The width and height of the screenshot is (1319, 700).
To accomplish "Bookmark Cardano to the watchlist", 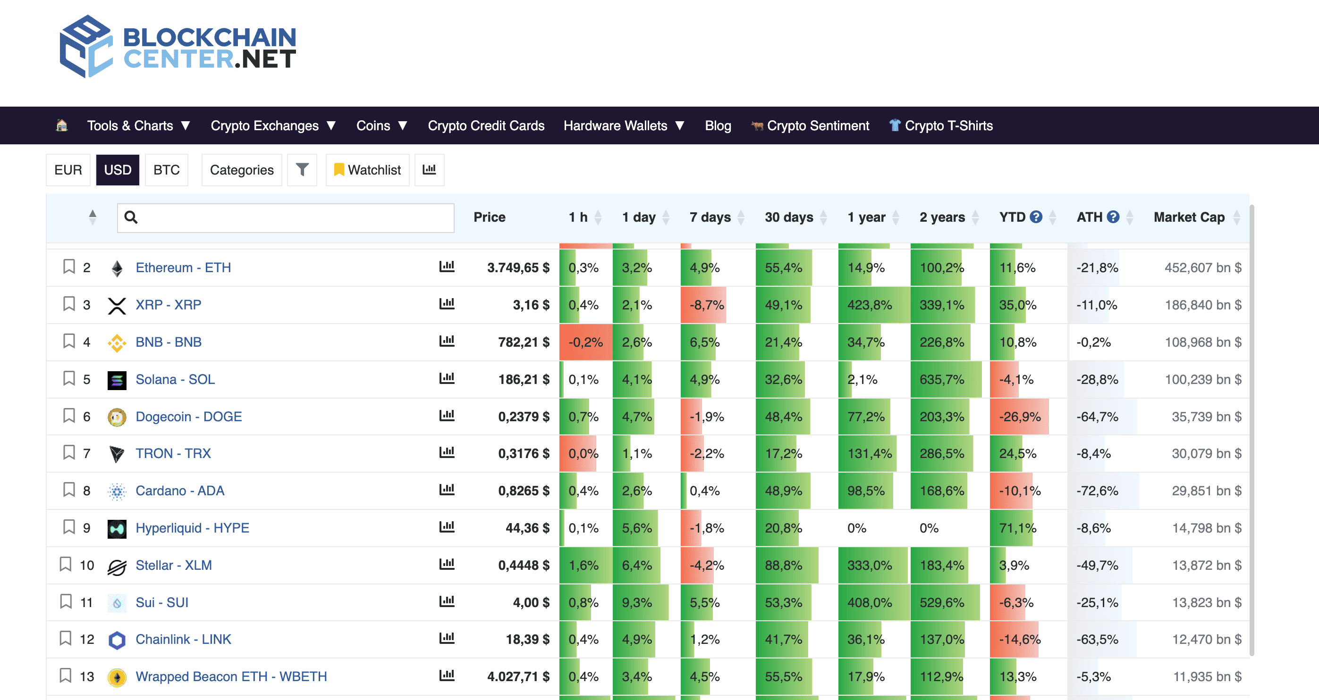I will pyautogui.click(x=68, y=490).
